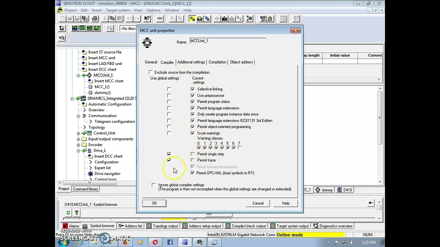The width and height of the screenshot is (440, 247).
Task: Click the Name input field
Action: (x=228, y=41)
